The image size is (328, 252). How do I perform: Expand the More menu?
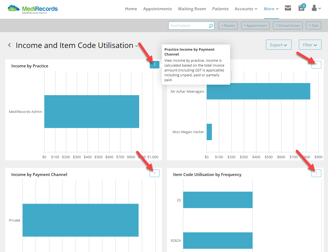click(x=271, y=9)
